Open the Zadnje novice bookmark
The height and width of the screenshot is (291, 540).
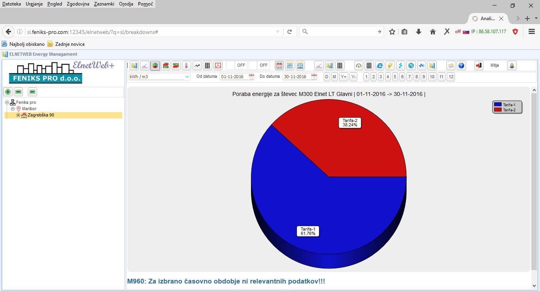click(66, 44)
